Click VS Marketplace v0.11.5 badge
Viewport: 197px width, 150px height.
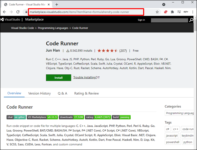(42, 117)
